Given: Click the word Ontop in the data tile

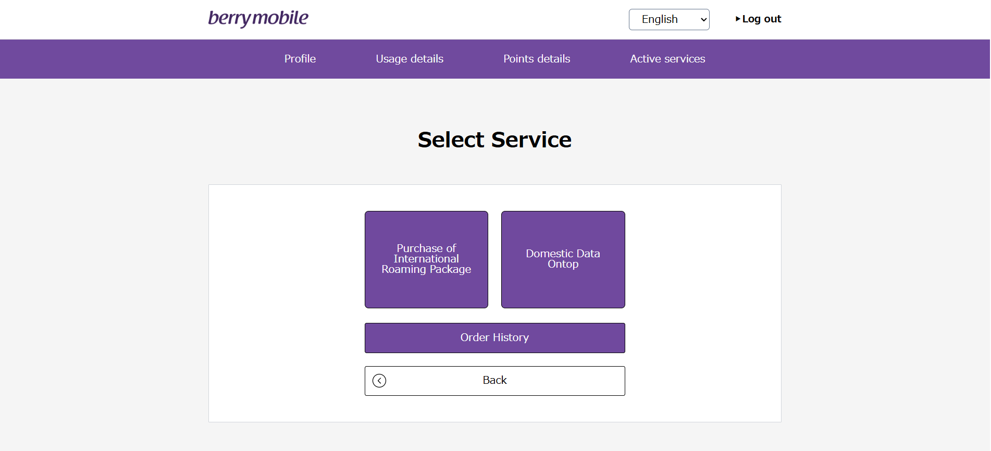Looking at the screenshot, I should coord(563,264).
